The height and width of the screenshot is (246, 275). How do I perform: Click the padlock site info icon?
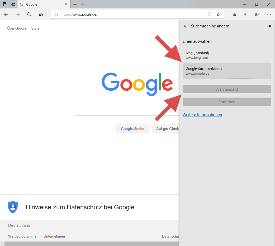[56, 14]
